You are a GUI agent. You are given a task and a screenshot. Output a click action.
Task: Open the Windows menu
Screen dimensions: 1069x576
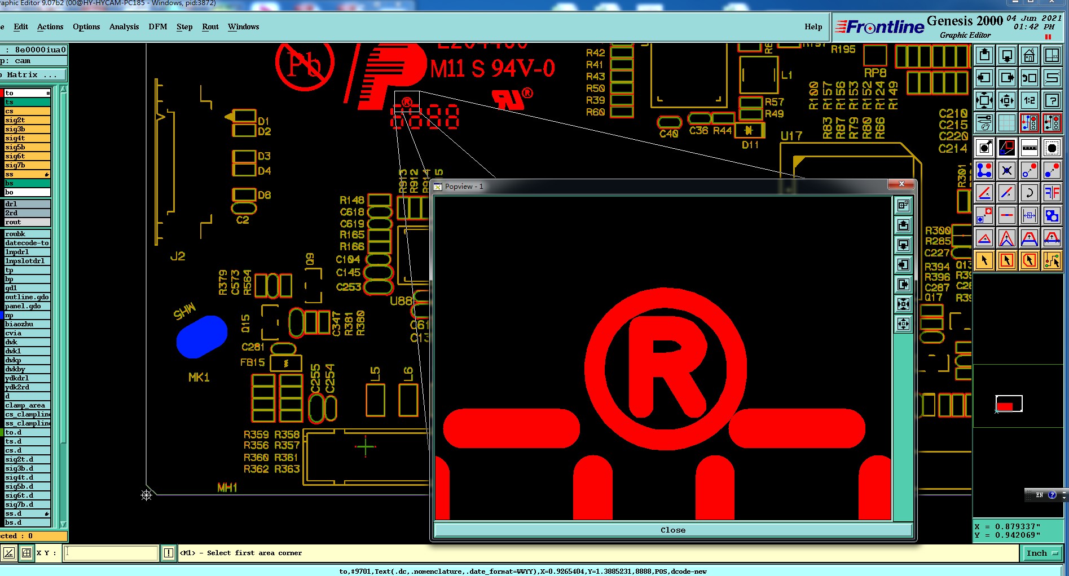pos(244,26)
